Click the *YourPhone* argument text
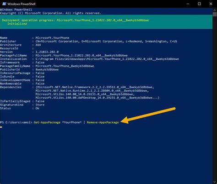Screen dimensions: 217x184 click(x=72, y=122)
